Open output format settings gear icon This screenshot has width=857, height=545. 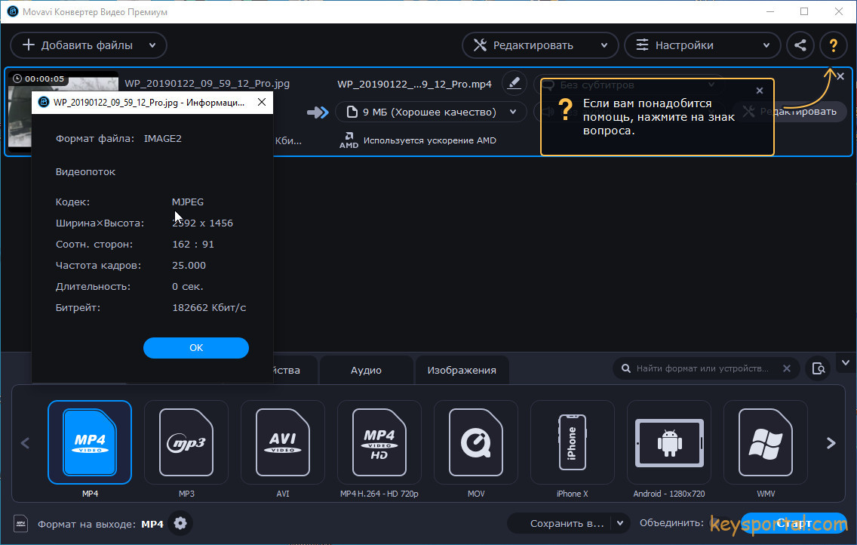180,524
